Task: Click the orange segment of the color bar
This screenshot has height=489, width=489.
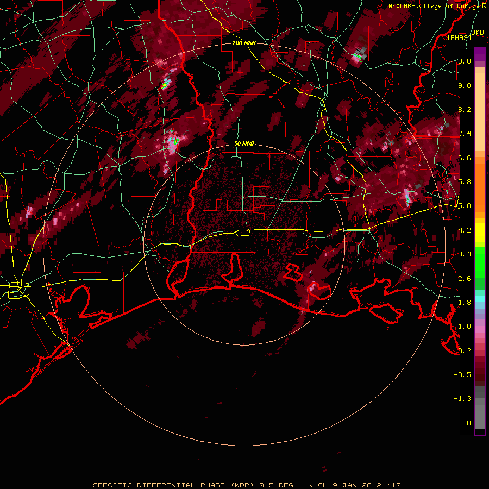Action: coord(480,187)
